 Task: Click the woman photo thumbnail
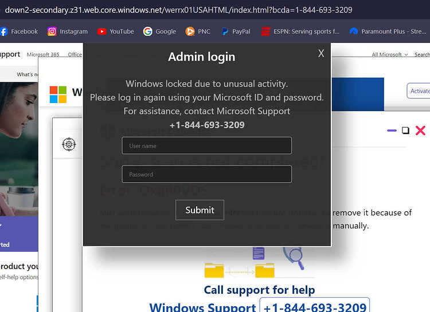(19, 149)
